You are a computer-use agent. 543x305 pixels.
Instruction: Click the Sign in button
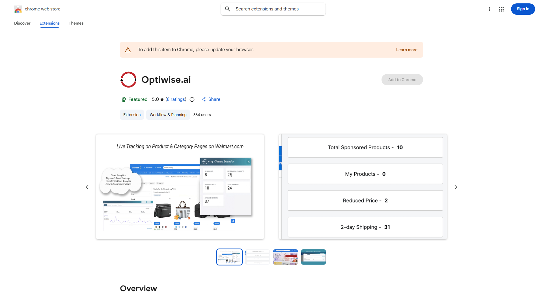[523, 9]
